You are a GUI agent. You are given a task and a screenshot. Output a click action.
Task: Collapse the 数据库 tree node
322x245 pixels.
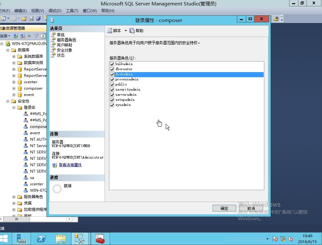pos(8,50)
